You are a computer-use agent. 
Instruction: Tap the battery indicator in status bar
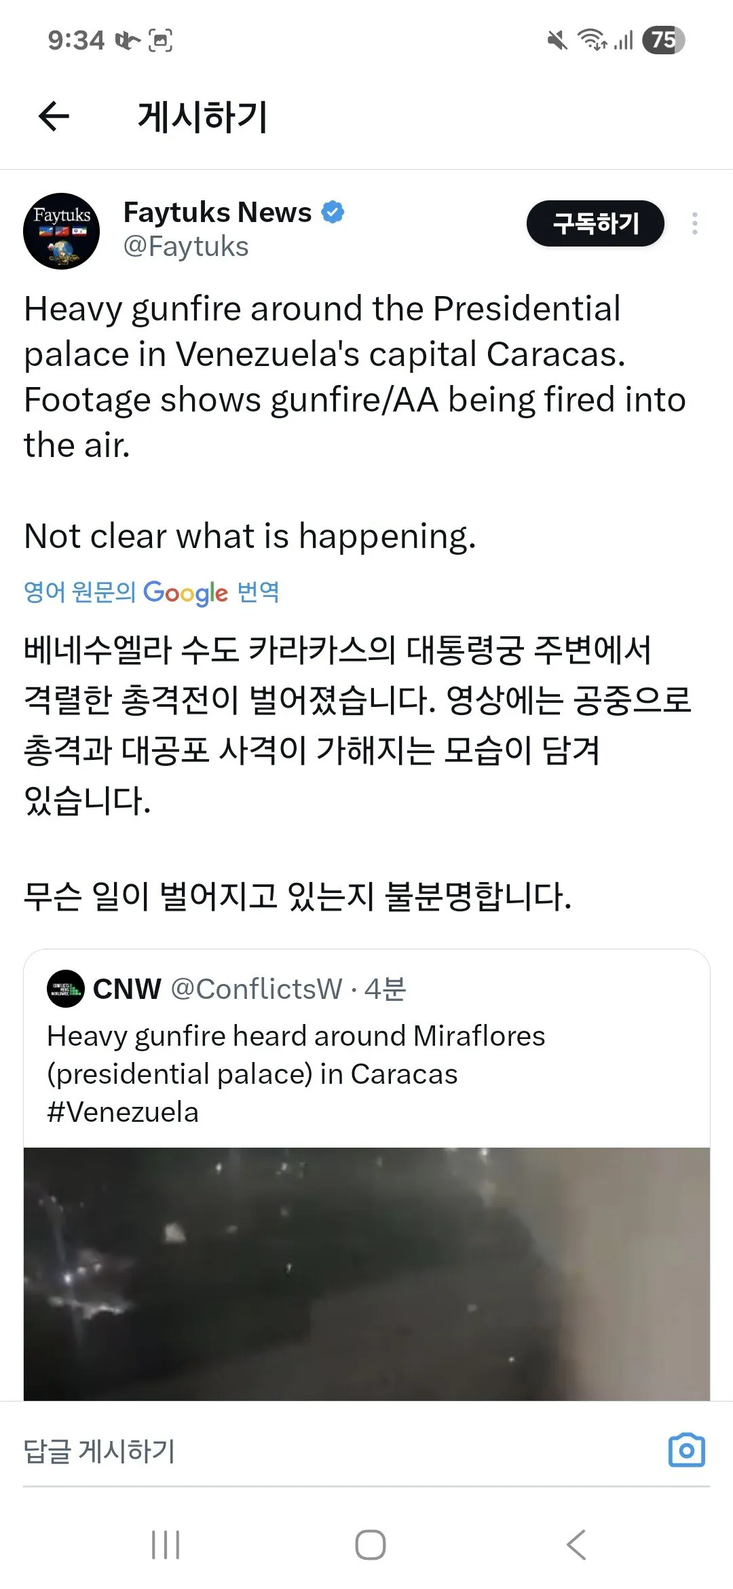click(x=663, y=40)
